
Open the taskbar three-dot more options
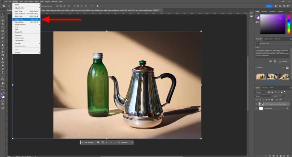click(132, 142)
